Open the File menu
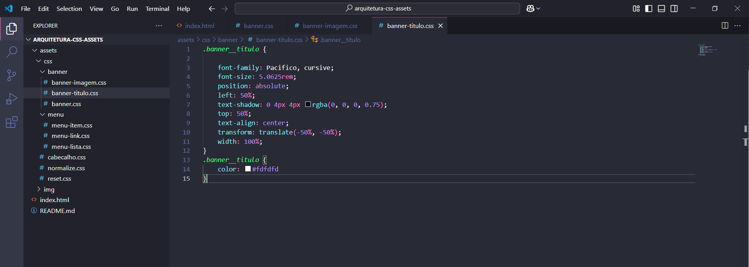Viewport: 749px width, 267px height. pos(26,9)
